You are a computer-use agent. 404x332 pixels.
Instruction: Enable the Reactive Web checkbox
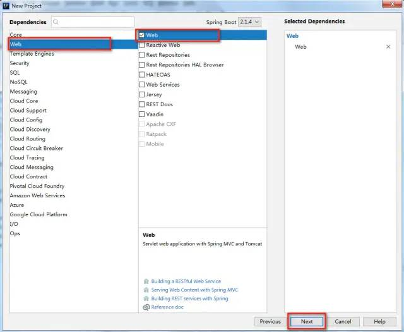point(141,45)
